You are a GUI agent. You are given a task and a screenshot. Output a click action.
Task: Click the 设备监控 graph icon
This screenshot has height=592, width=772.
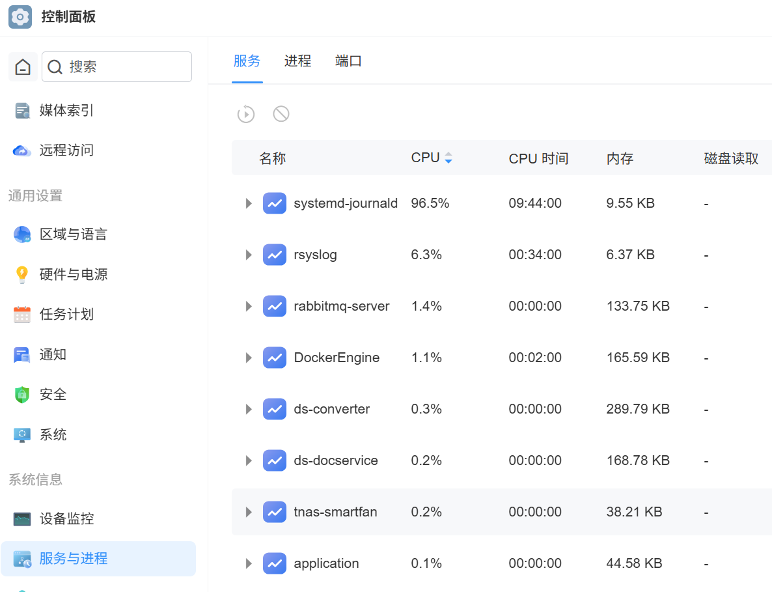[22, 518]
